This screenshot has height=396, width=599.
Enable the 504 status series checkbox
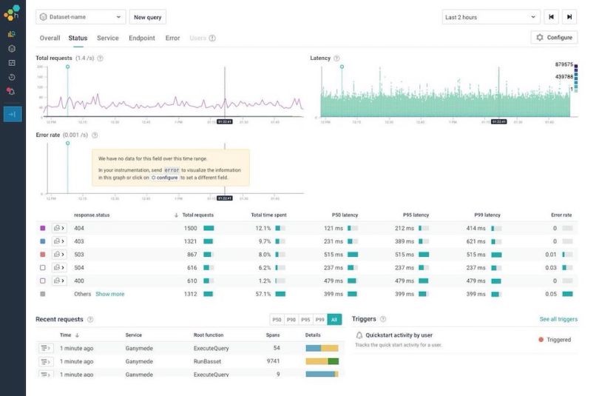42,267
